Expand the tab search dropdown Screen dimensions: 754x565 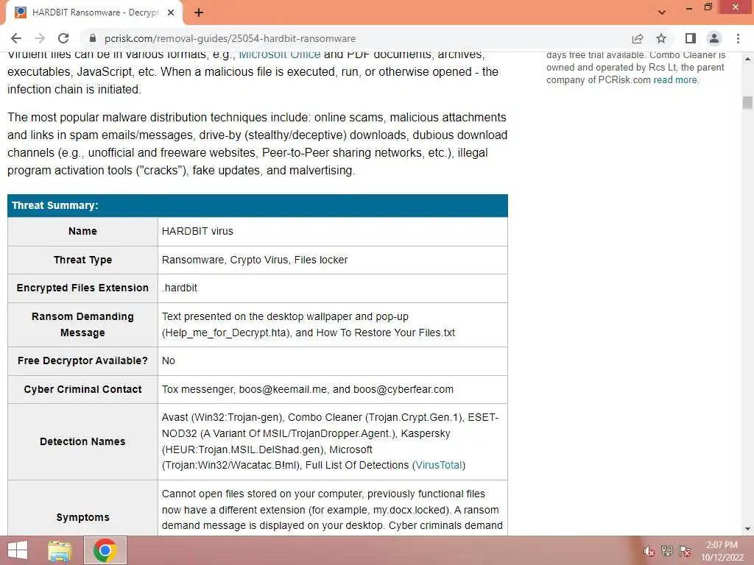[662, 13]
